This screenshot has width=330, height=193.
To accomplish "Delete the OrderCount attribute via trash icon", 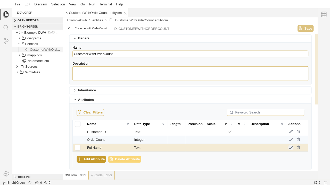I will [298, 139].
